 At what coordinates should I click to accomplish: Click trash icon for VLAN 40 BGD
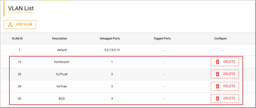[x=217, y=99]
